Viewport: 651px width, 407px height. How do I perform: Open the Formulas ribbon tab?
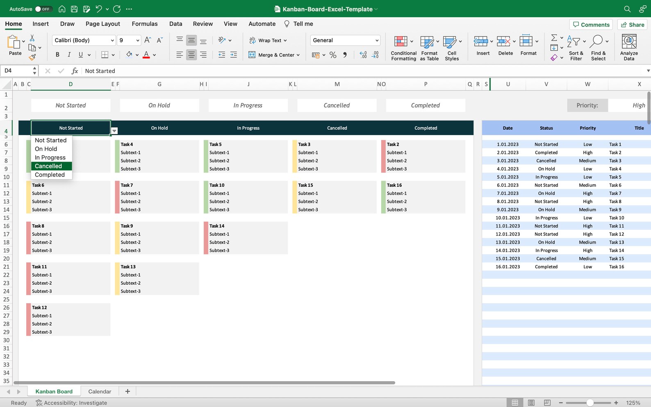tap(145, 24)
